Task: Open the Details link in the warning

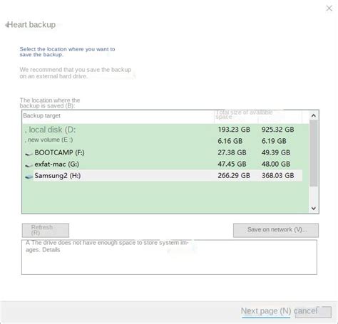Action: coord(51,250)
